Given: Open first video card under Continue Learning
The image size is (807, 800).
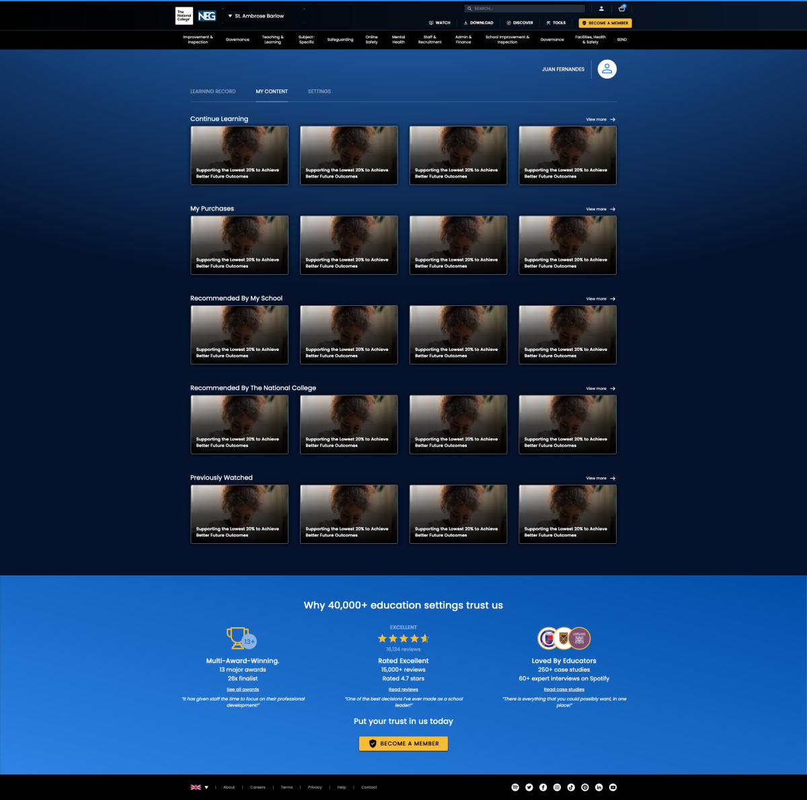Looking at the screenshot, I should (x=239, y=155).
